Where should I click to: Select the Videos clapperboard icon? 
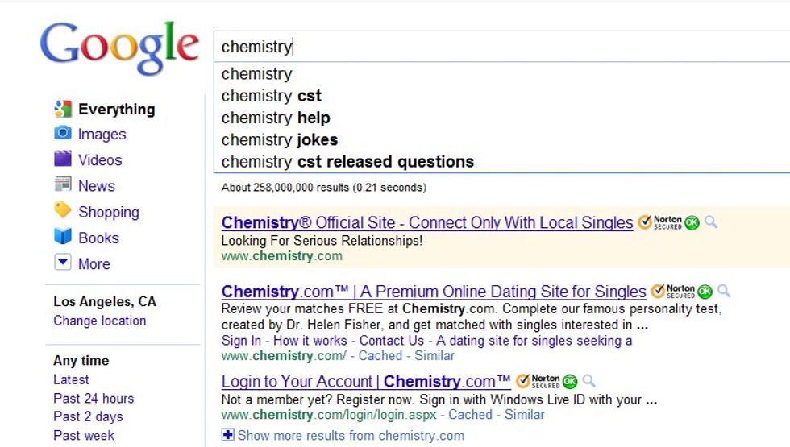(63, 159)
